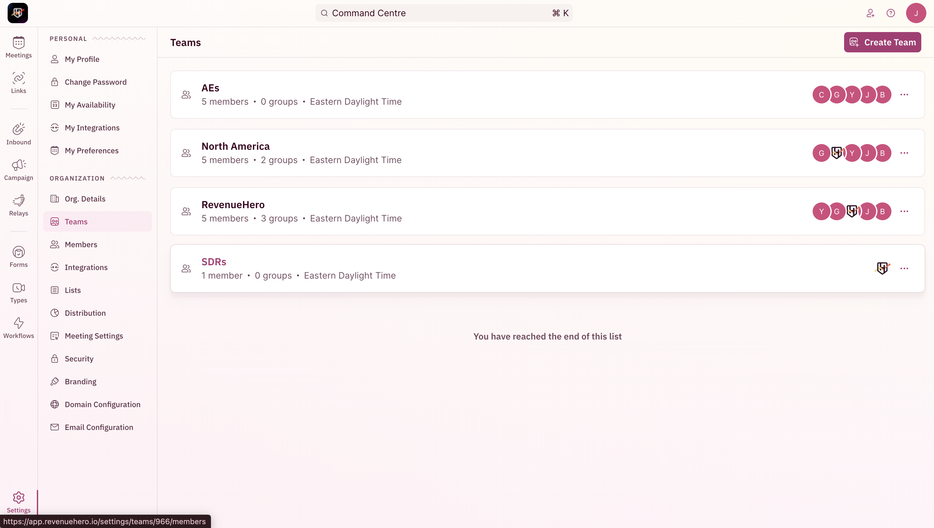
Task: Open Domain Configuration page
Action: click(97, 404)
